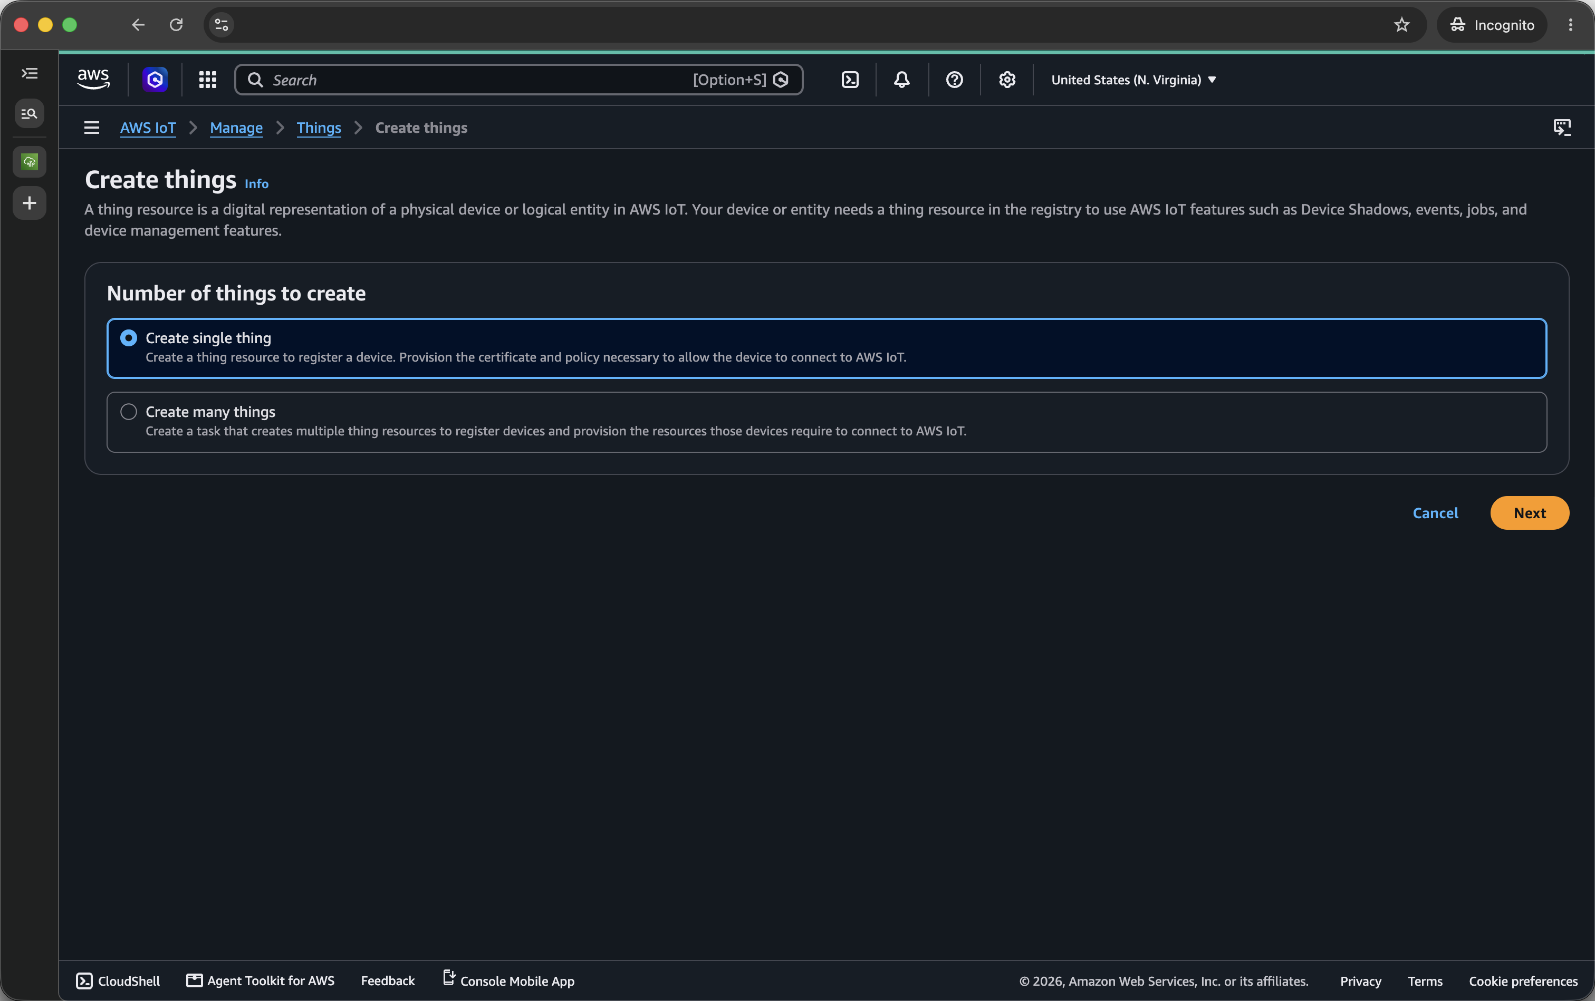Select the Create single thing radio button
This screenshot has height=1001, width=1595.
[x=129, y=338]
